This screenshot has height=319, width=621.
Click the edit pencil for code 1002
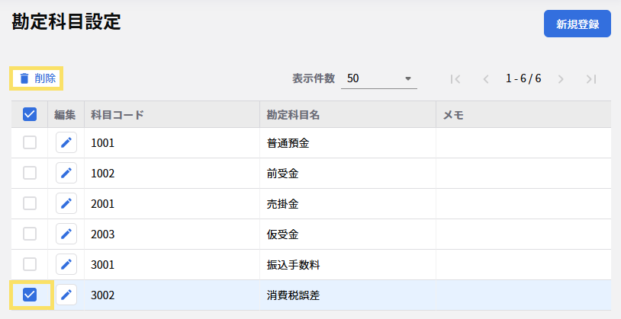pos(66,173)
